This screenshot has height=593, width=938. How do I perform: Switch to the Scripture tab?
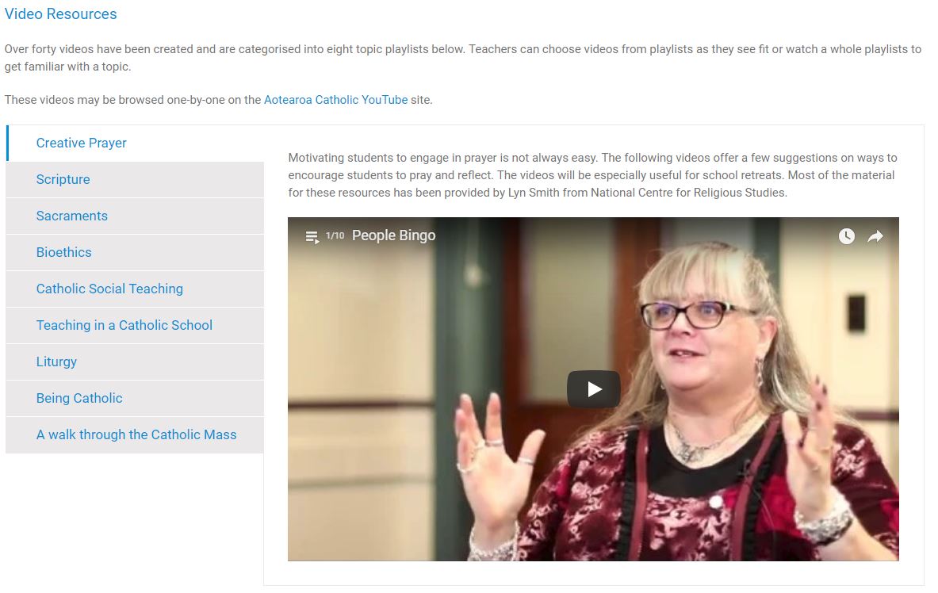[x=136, y=179]
